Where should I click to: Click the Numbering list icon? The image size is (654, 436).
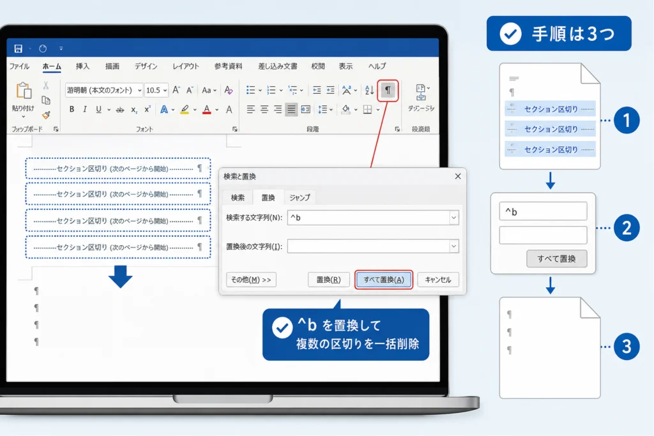pos(271,90)
